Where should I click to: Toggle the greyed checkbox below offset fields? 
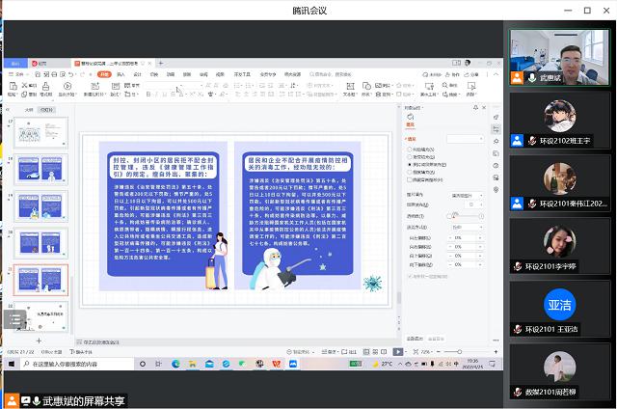coord(410,276)
